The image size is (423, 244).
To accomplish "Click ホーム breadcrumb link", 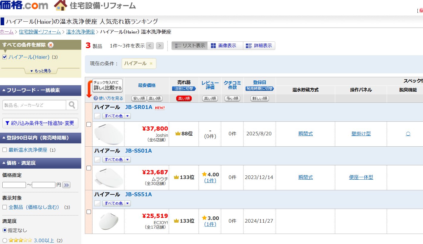I will 7,32.
